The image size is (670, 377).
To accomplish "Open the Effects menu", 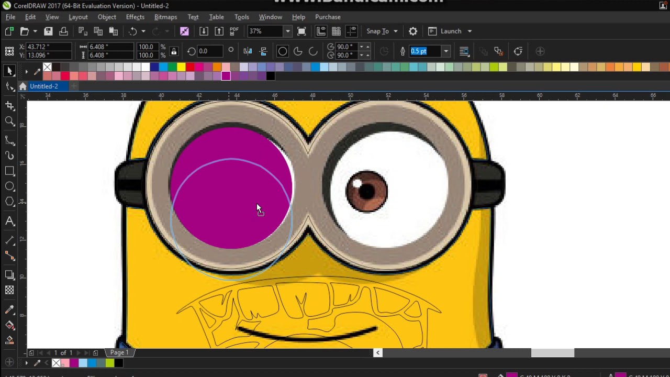I will [135, 17].
